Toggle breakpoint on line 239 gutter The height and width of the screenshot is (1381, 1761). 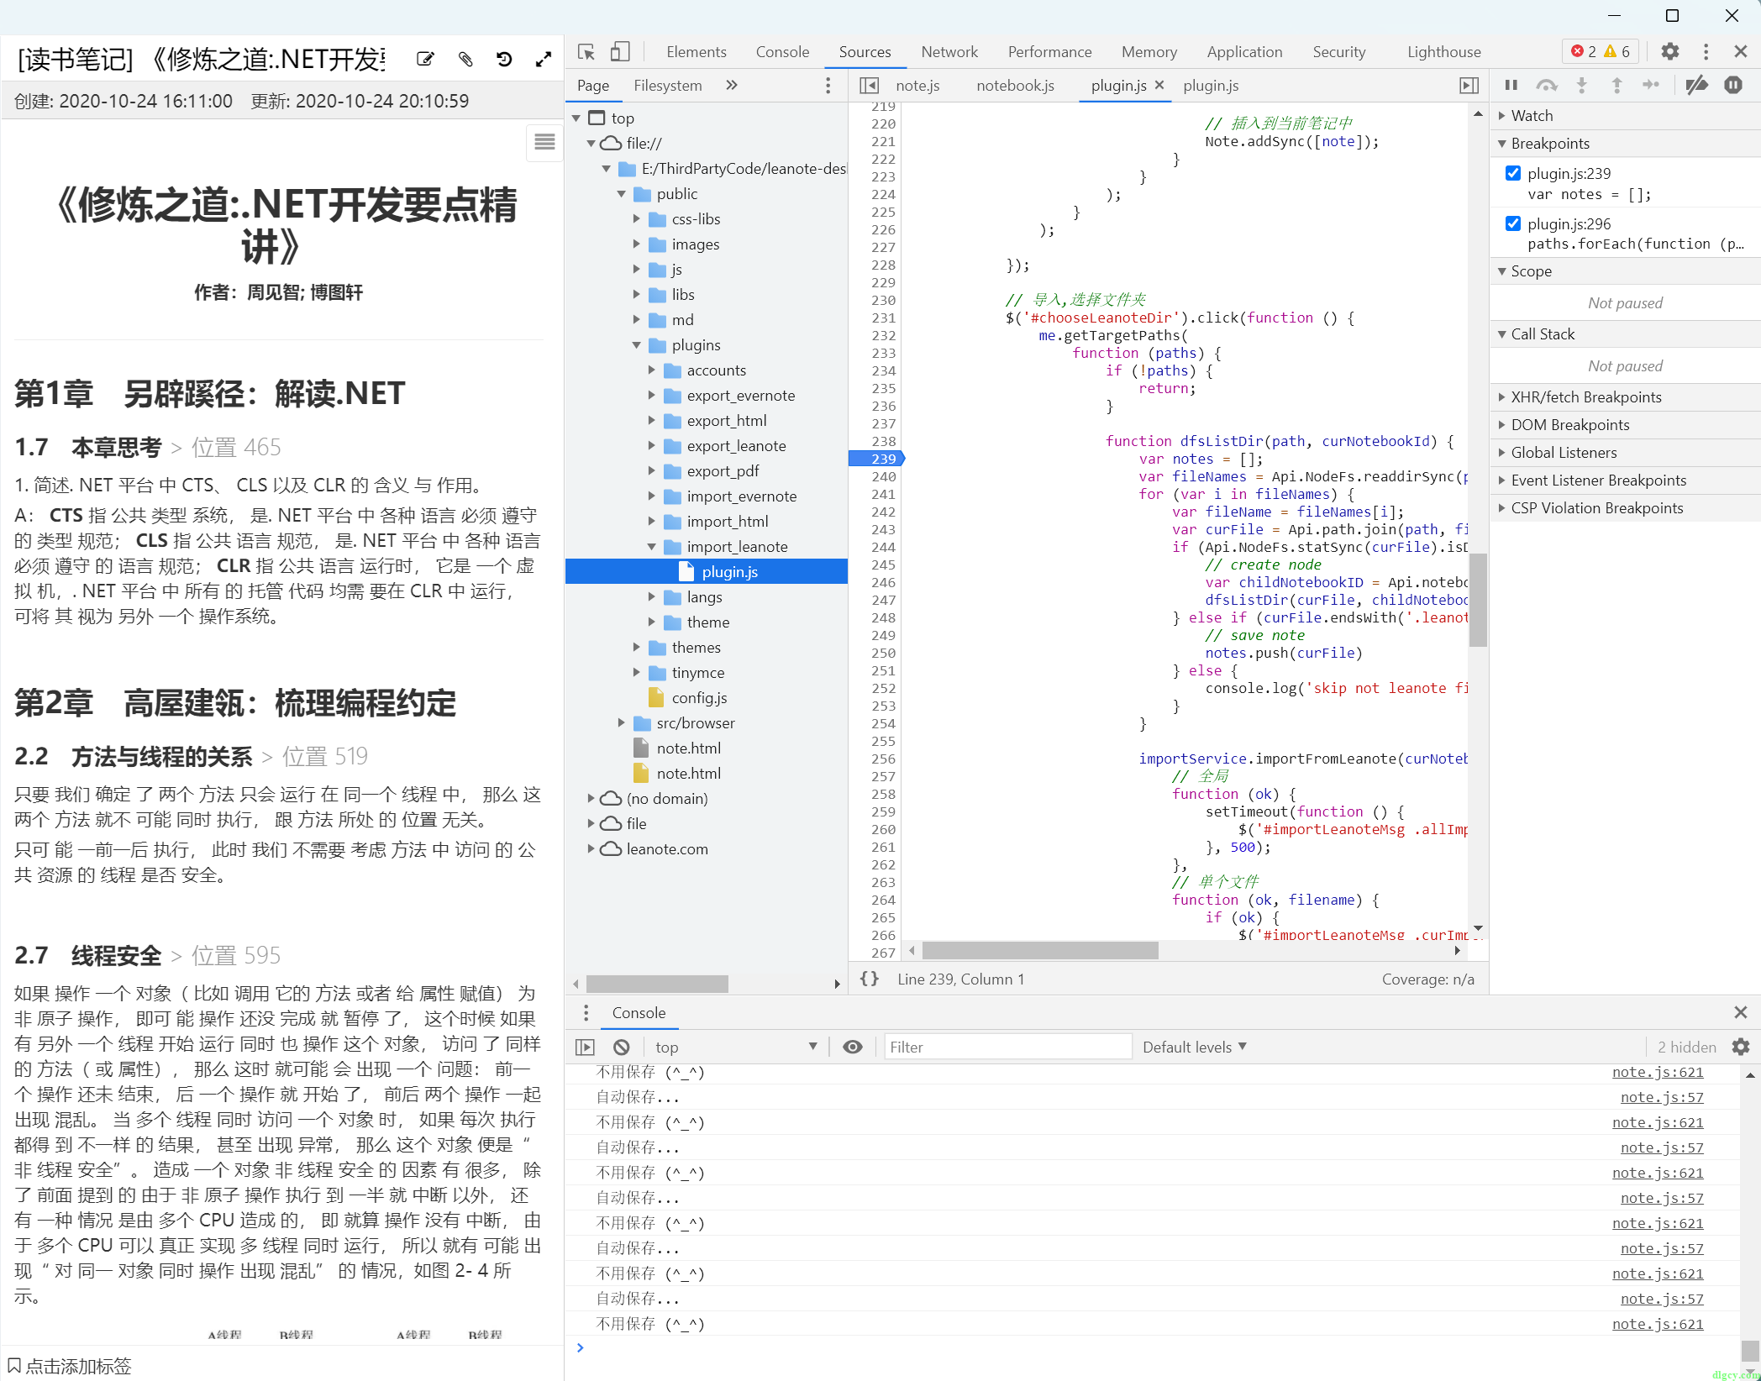(876, 459)
